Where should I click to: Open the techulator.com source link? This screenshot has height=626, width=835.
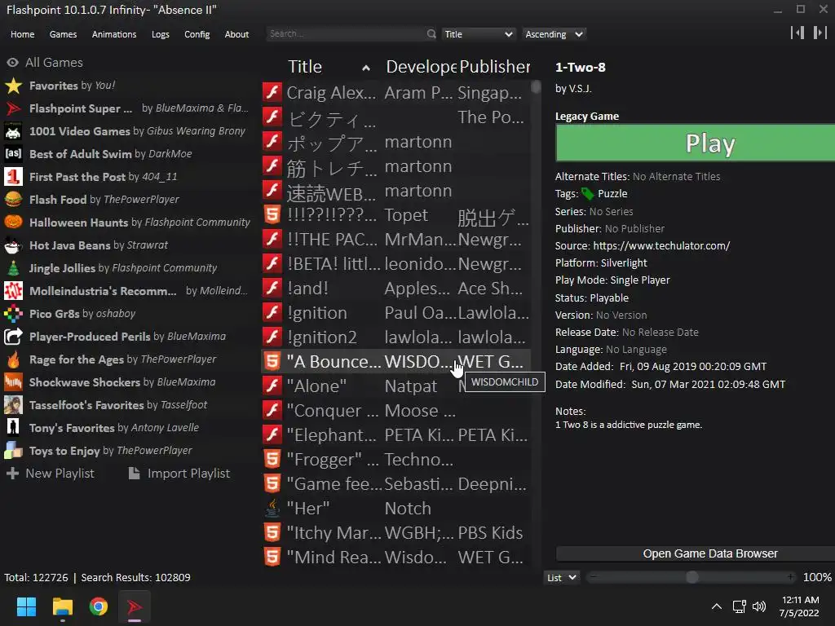[661, 246]
